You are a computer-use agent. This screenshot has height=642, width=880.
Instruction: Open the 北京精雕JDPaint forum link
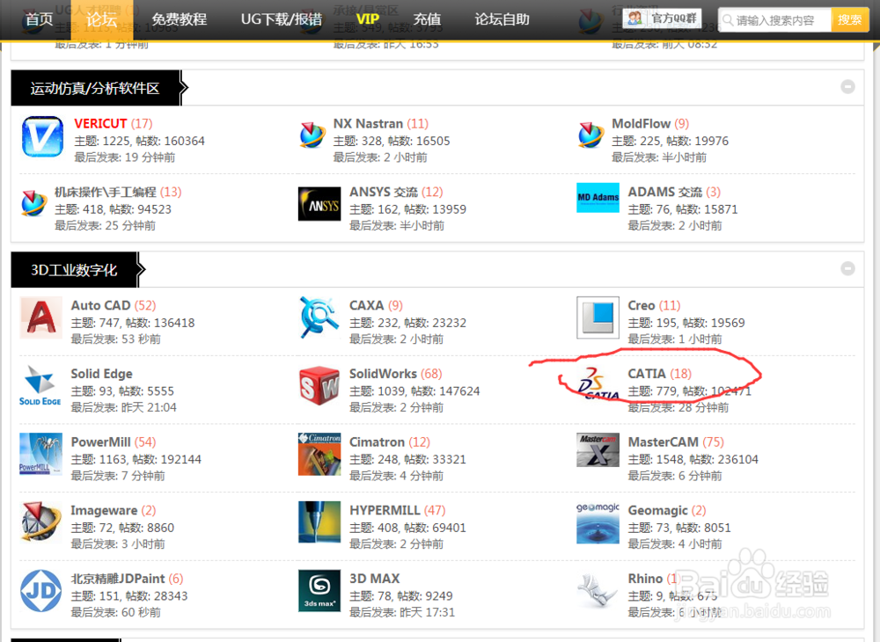click(x=118, y=579)
